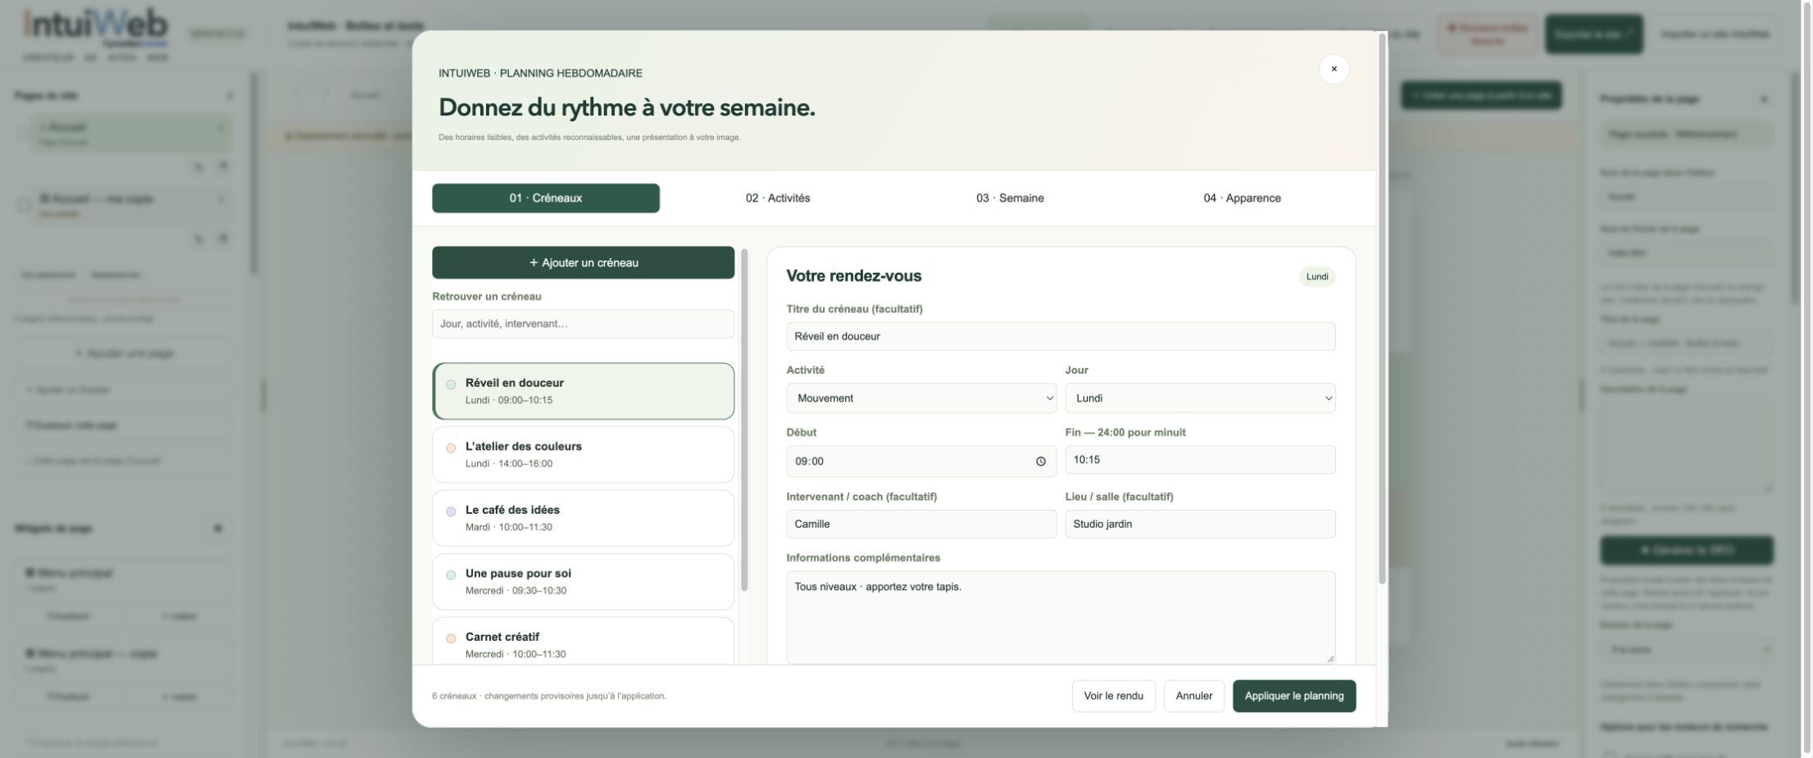
Task: Focus the Retrouver un créneau search field
Action: point(584,324)
